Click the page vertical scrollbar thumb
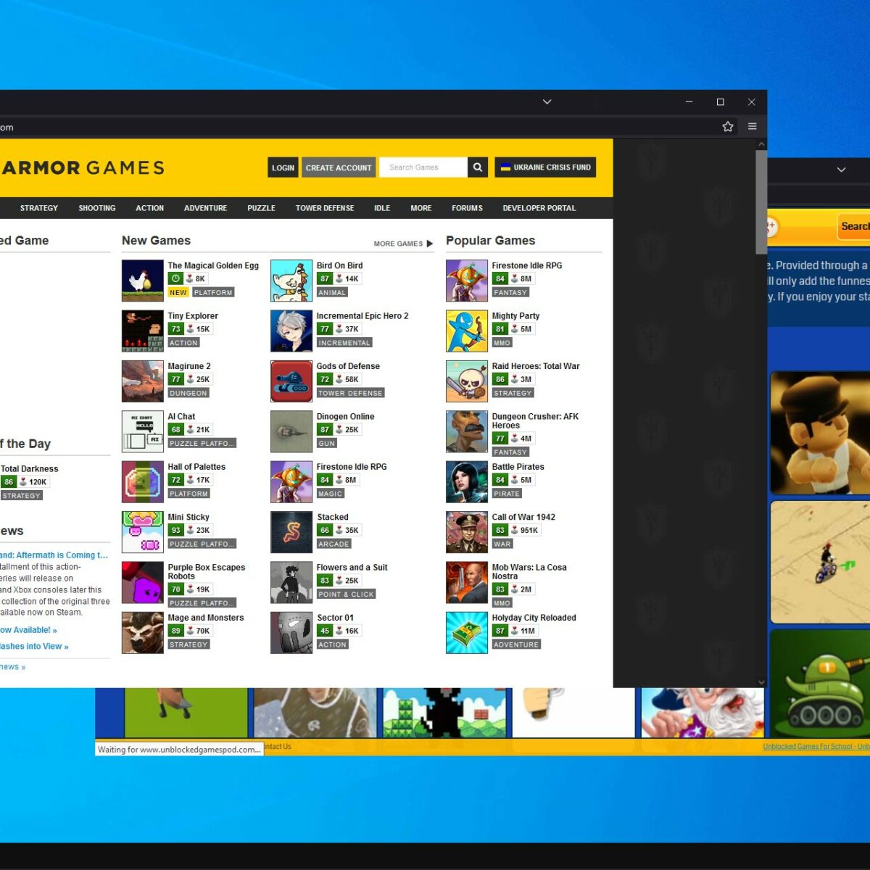 761,202
